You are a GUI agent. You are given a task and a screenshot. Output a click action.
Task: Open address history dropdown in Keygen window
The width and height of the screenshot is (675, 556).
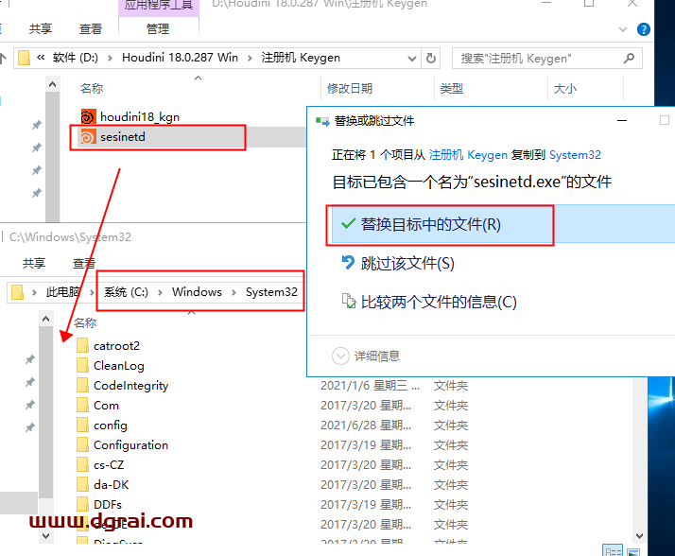[x=411, y=58]
